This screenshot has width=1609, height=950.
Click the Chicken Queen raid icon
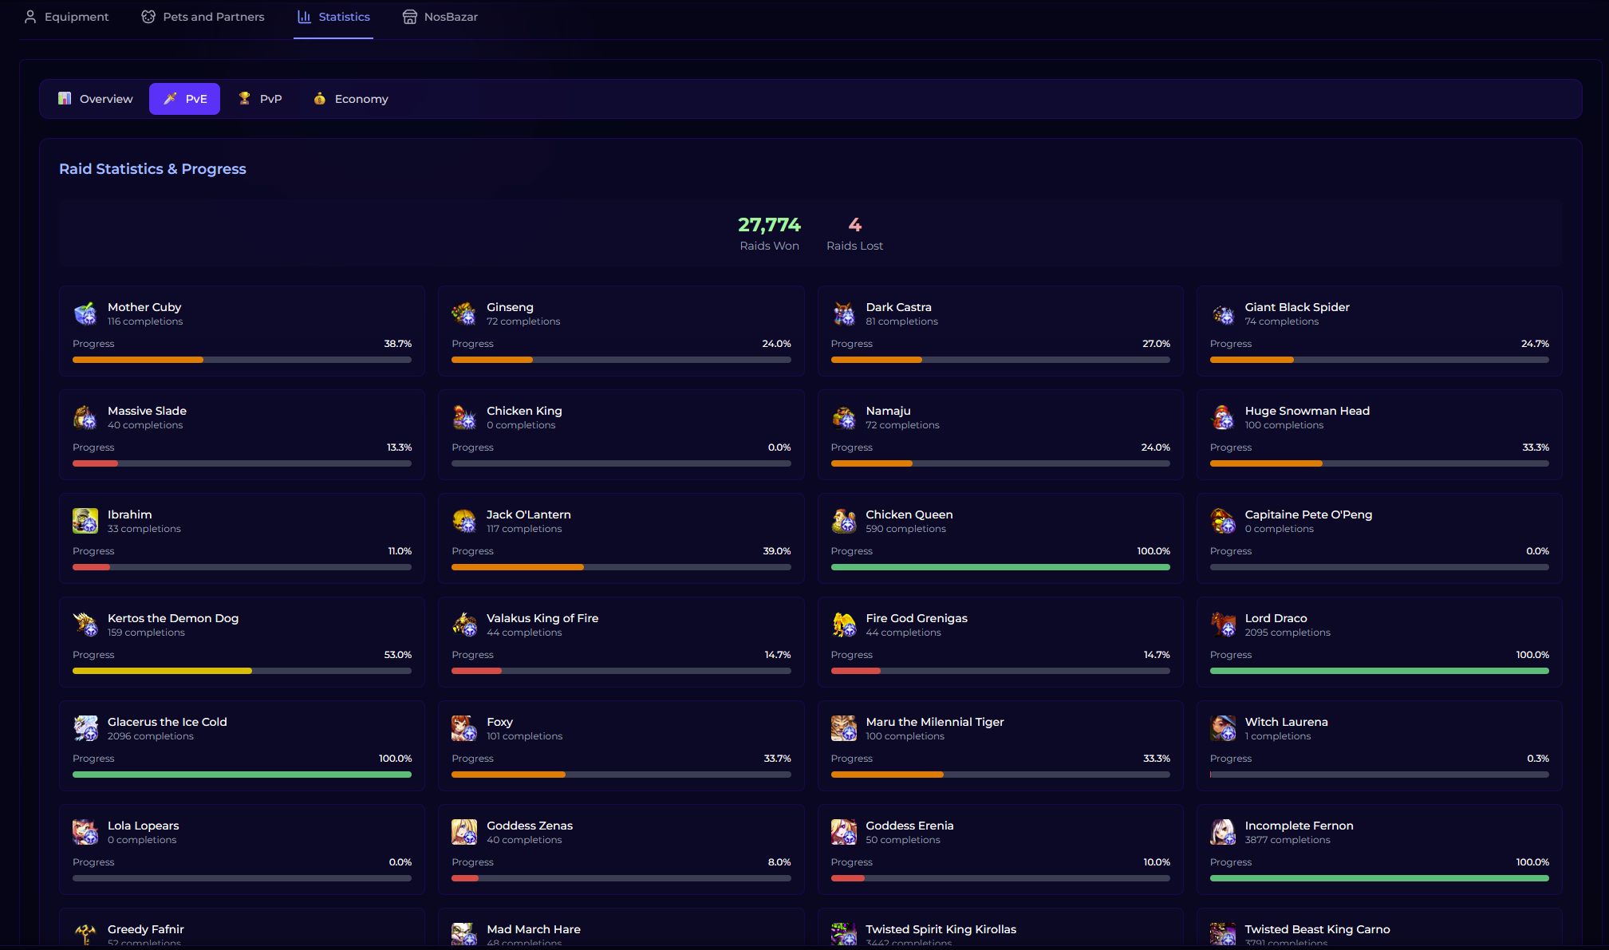(843, 521)
